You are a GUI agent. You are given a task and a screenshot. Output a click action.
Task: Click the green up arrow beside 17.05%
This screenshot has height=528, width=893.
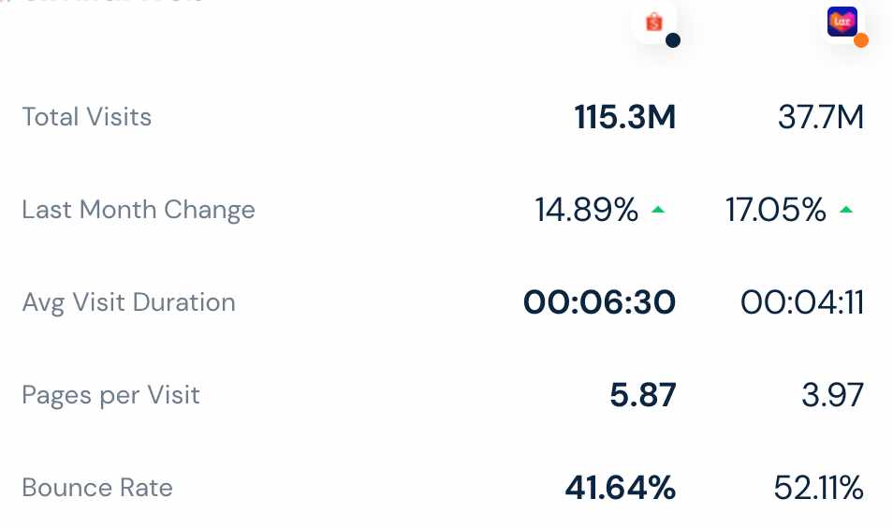coord(846,210)
